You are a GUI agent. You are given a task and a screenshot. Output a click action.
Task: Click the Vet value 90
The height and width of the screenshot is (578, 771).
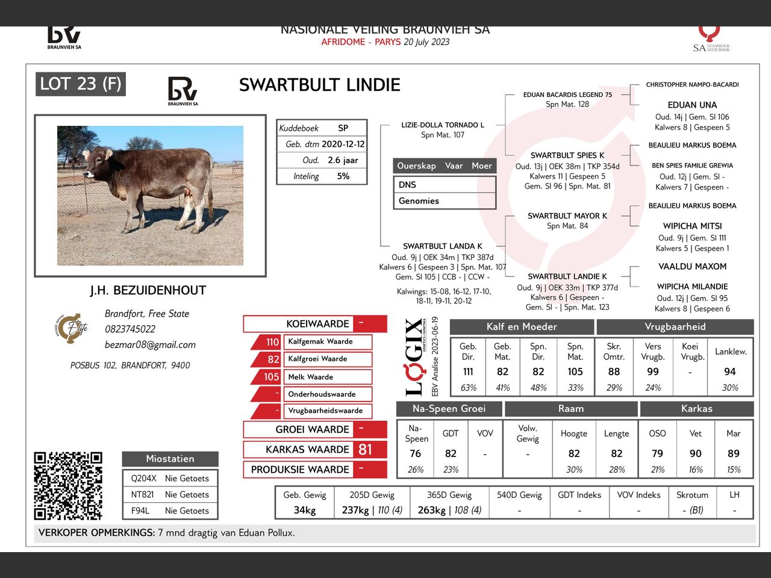[696, 453]
